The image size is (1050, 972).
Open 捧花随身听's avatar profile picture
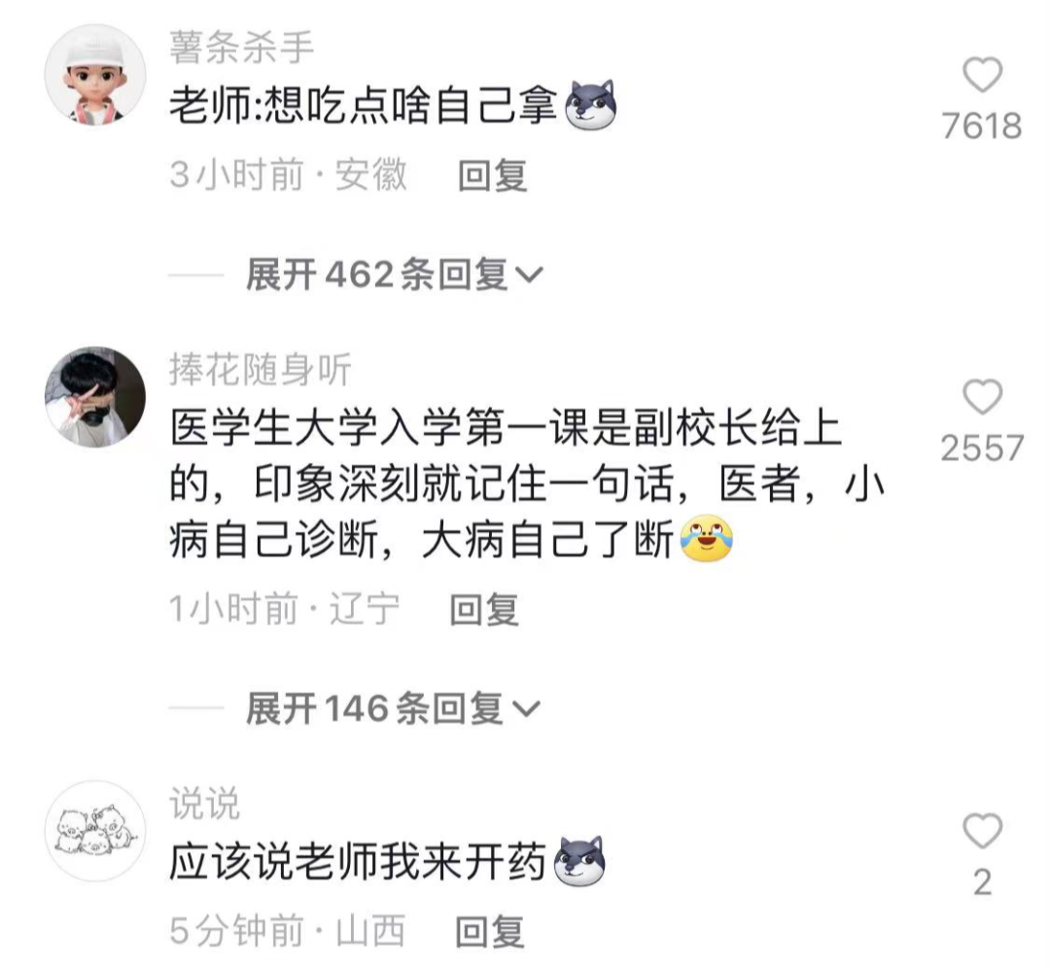[x=95, y=397]
